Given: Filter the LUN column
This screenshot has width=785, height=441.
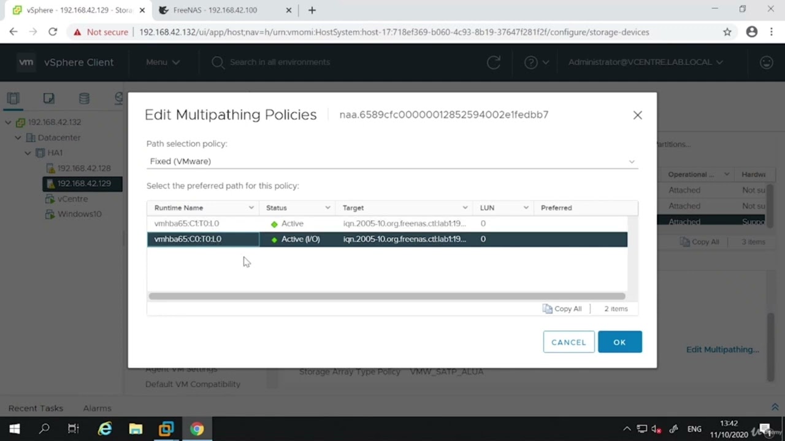Looking at the screenshot, I should pyautogui.click(x=526, y=208).
